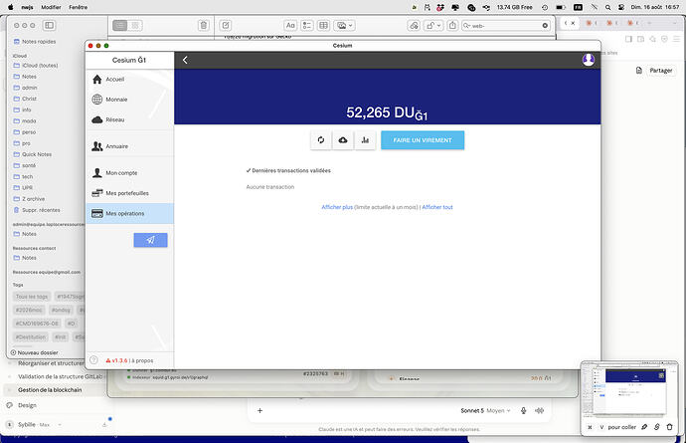Select the admin folder in Notes
This screenshot has width=686, height=443.
click(26, 88)
